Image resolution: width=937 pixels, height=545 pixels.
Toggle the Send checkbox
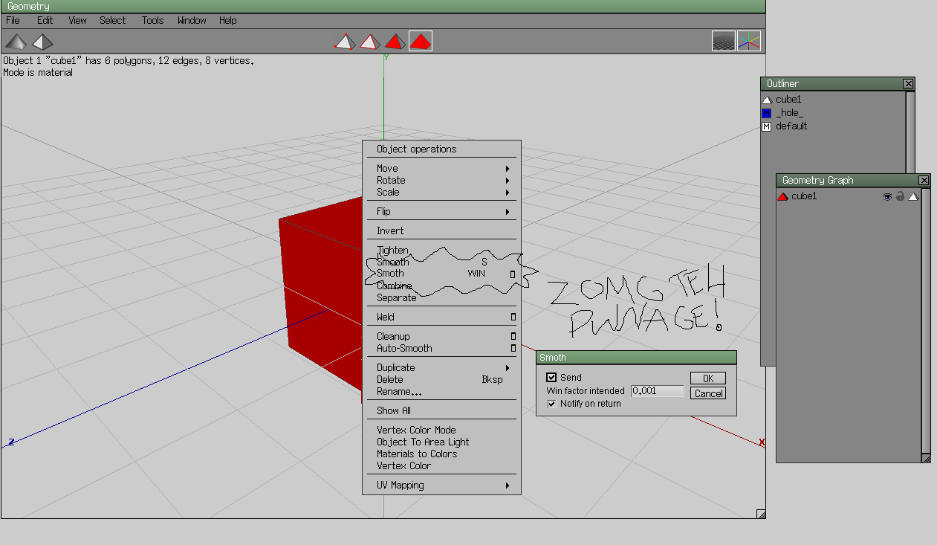551,378
